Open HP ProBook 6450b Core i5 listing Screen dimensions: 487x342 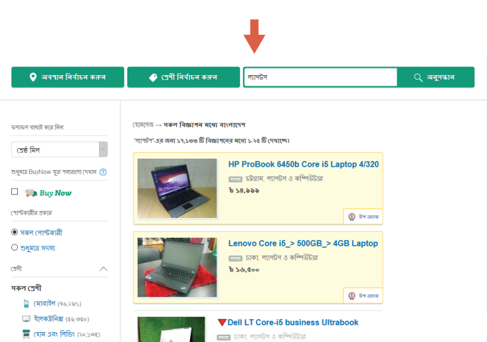pos(304,164)
